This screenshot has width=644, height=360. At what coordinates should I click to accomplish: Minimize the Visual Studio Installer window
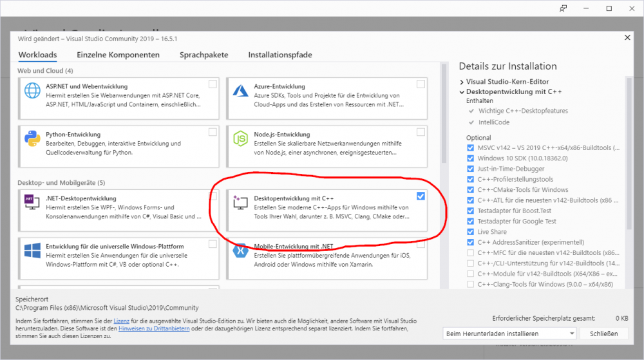(586, 8)
